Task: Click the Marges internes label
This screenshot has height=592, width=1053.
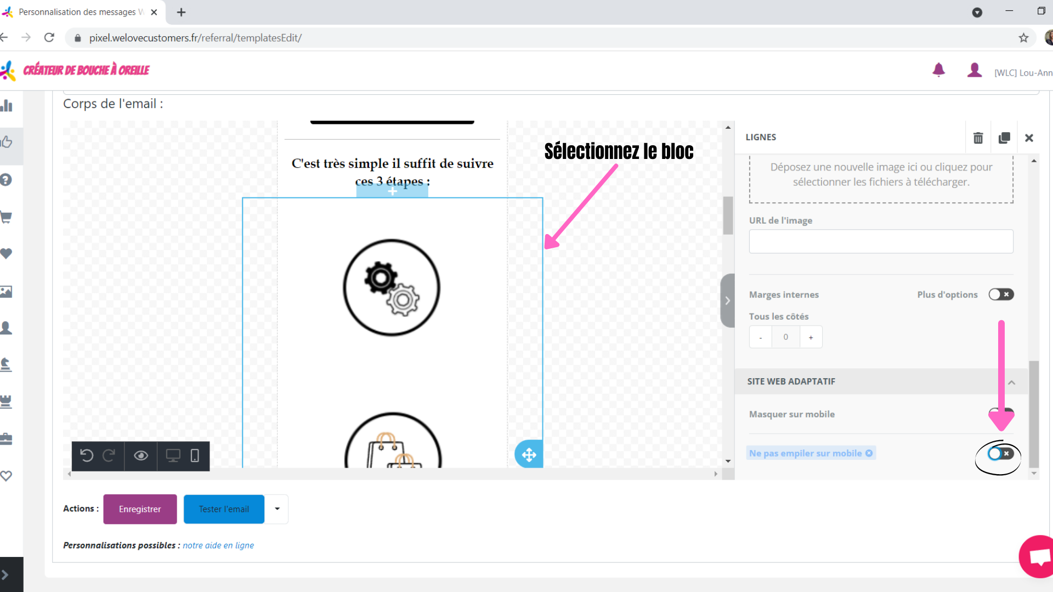Action: pos(784,295)
